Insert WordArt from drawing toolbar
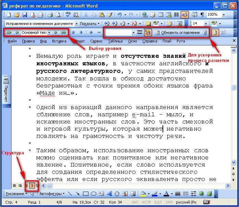 [109, 194]
